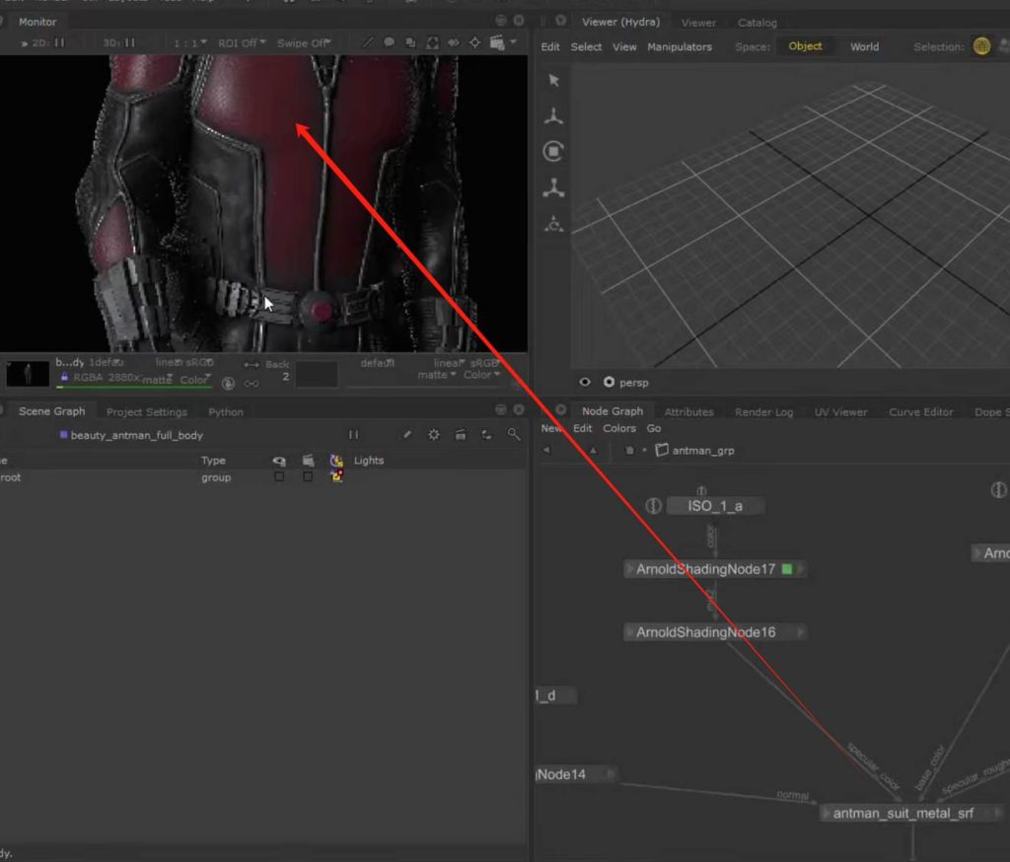This screenshot has height=862, width=1010.
Task: Open the Manipulators menu in Viewer
Action: (680, 46)
